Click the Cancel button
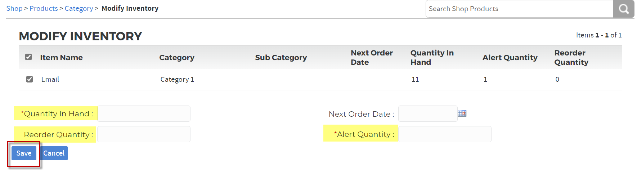 [54, 153]
